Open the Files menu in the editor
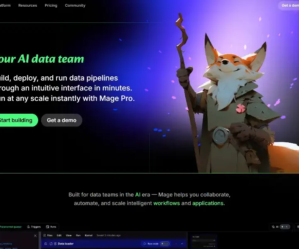This screenshot has height=249, width=299. pos(49,235)
